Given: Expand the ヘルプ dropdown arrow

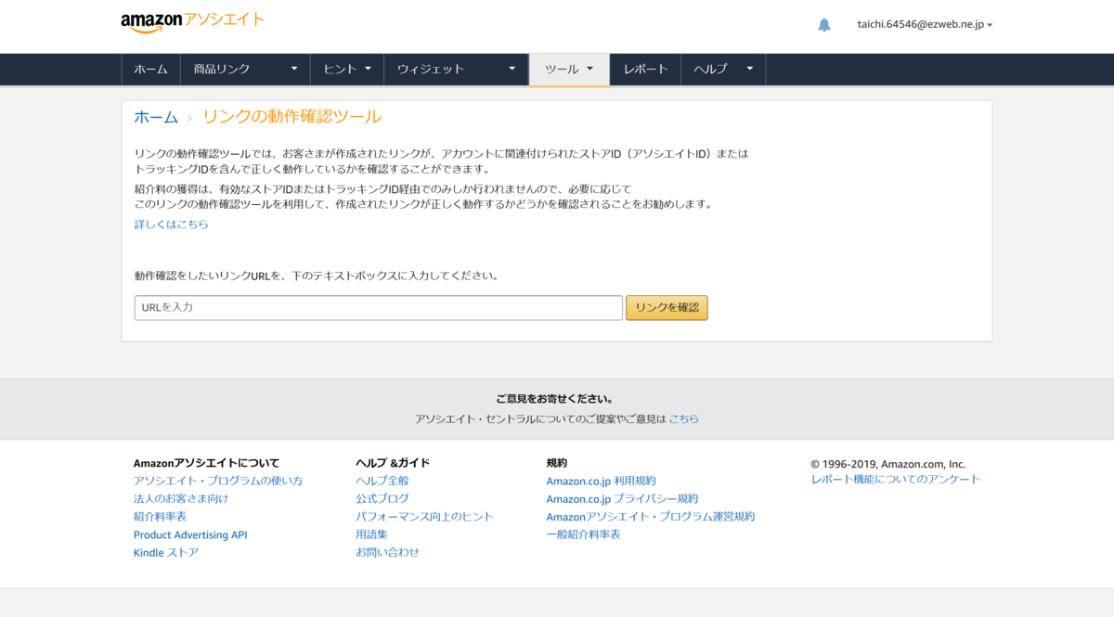Looking at the screenshot, I should coord(749,69).
